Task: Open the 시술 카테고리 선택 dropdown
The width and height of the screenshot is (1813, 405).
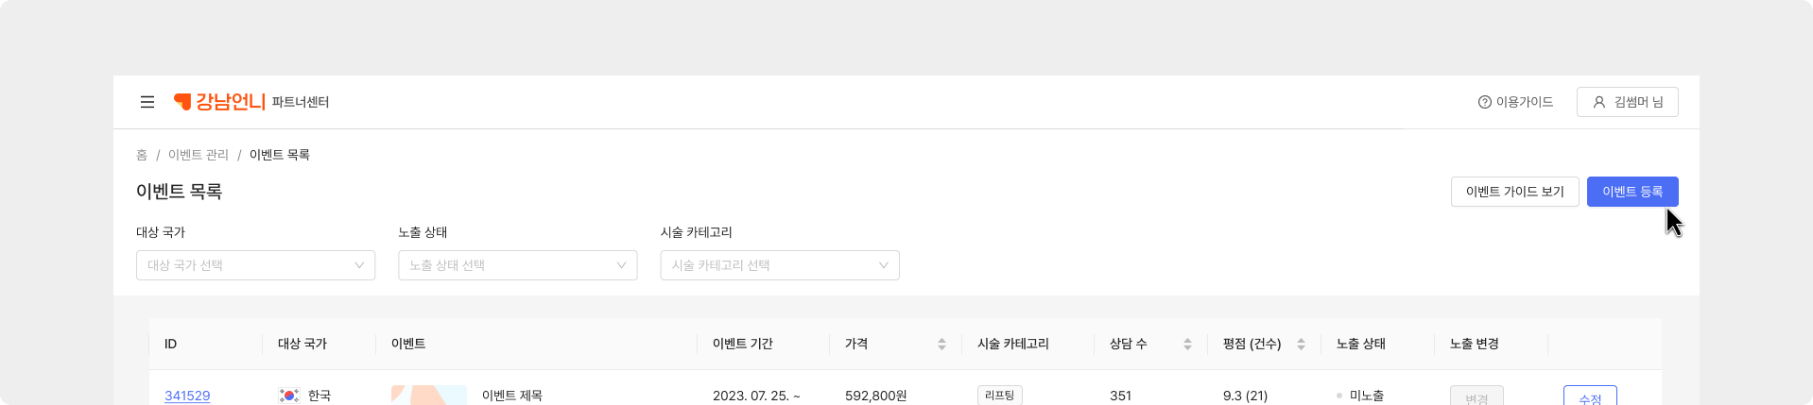Action: [x=779, y=265]
